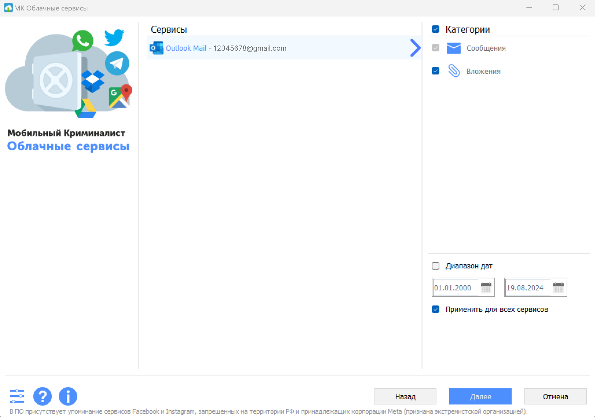Click the app icon in the title bar
Screen dimensions: 595x417
pyautogui.click(x=8, y=8)
